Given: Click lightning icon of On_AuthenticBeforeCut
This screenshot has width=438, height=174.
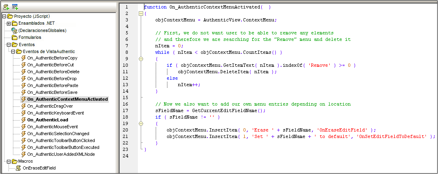Looking at the screenshot, I should pos(23,65).
